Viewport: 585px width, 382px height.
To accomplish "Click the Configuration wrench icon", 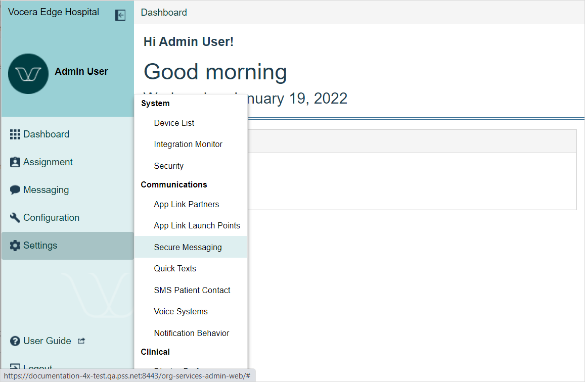I will click(15, 218).
